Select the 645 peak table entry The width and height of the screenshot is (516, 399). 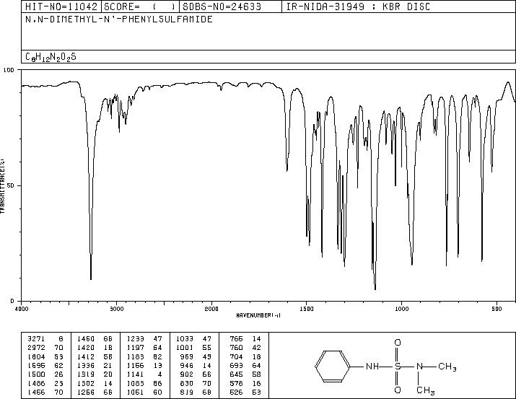point(245,374)
